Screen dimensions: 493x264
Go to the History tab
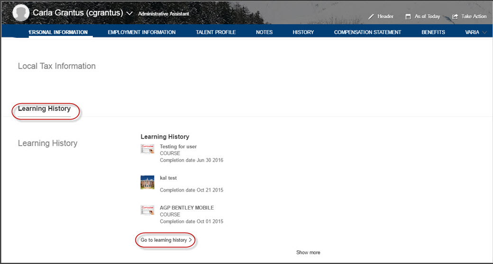[303, 32]
